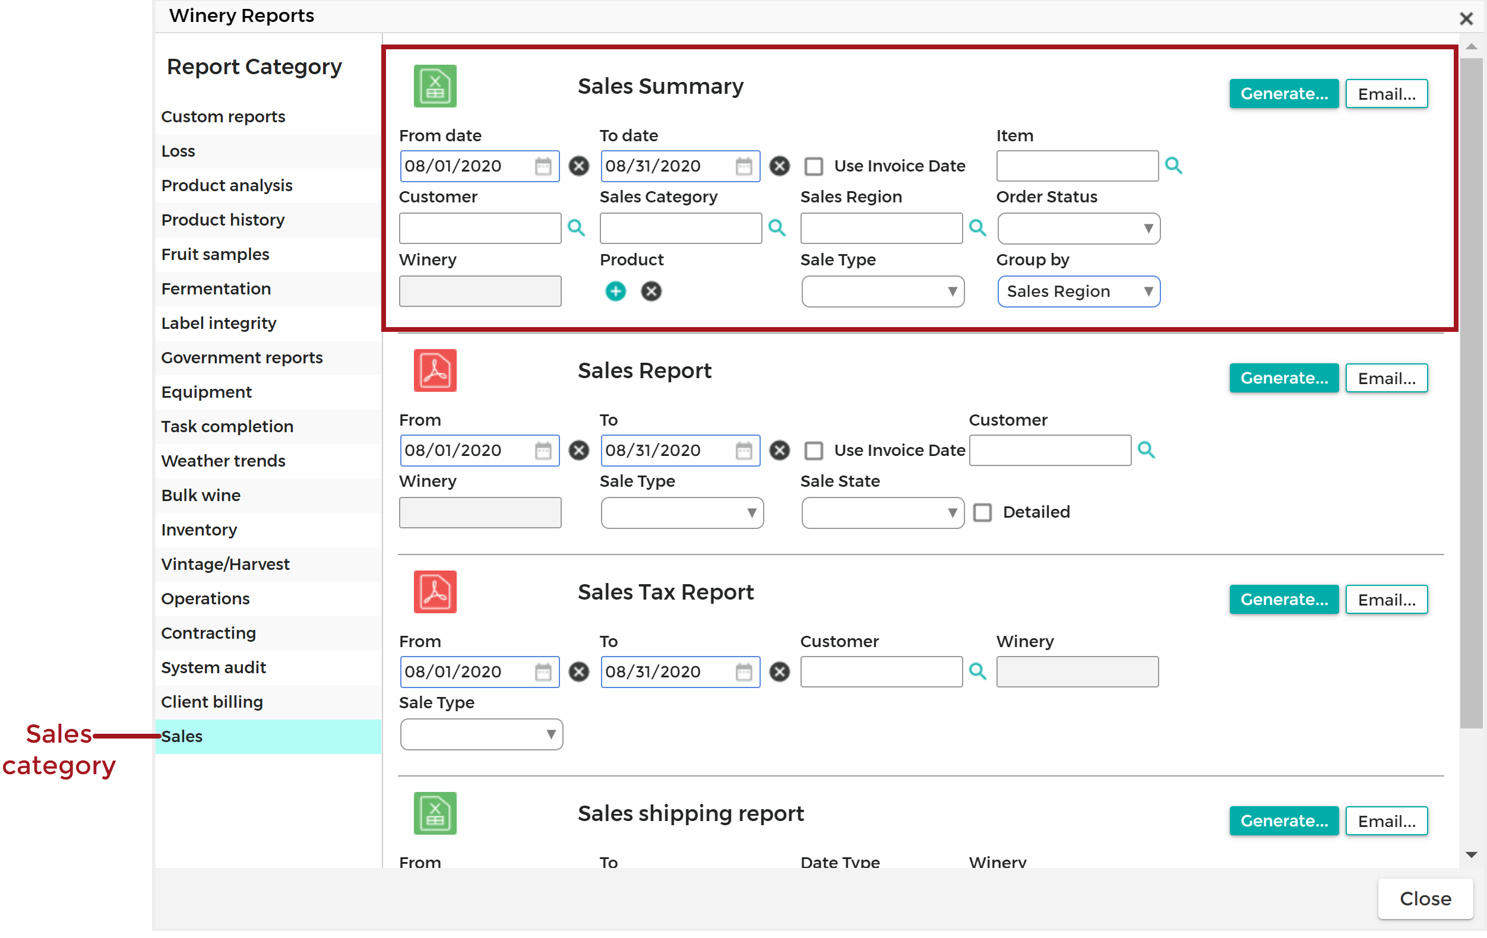The image size is (1487, 938).
Task: Search for an Item in Sales Summary
Action: pyautogui.click(x=1173, y=166)
